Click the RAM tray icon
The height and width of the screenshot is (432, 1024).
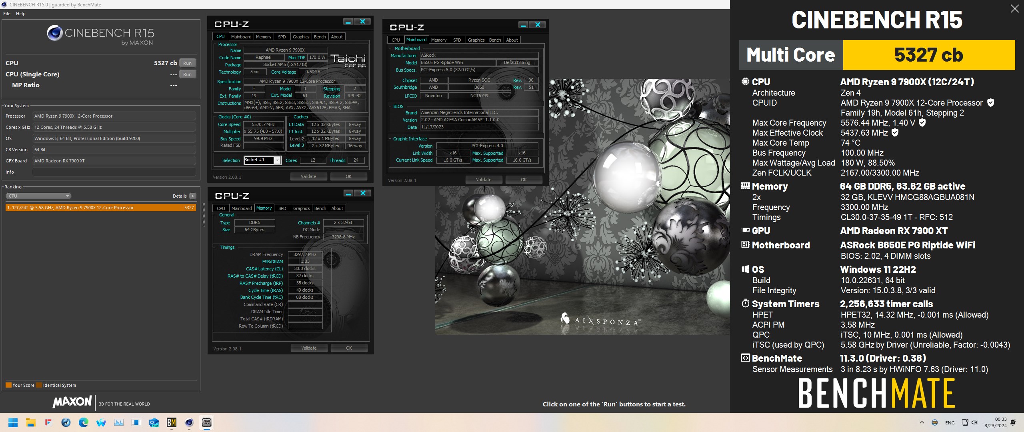(x=935, y=422)
